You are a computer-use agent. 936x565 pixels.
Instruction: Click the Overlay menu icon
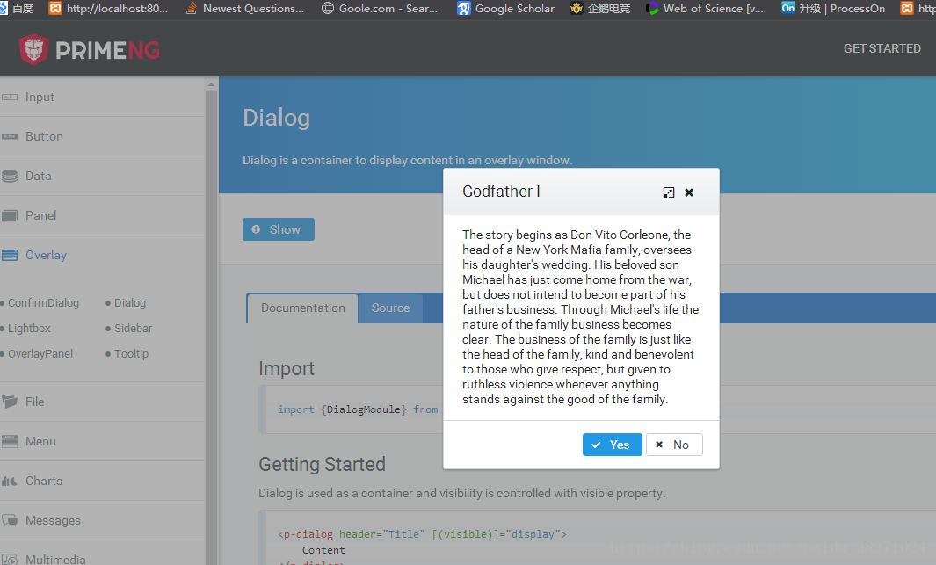click(x=10, y=256)
